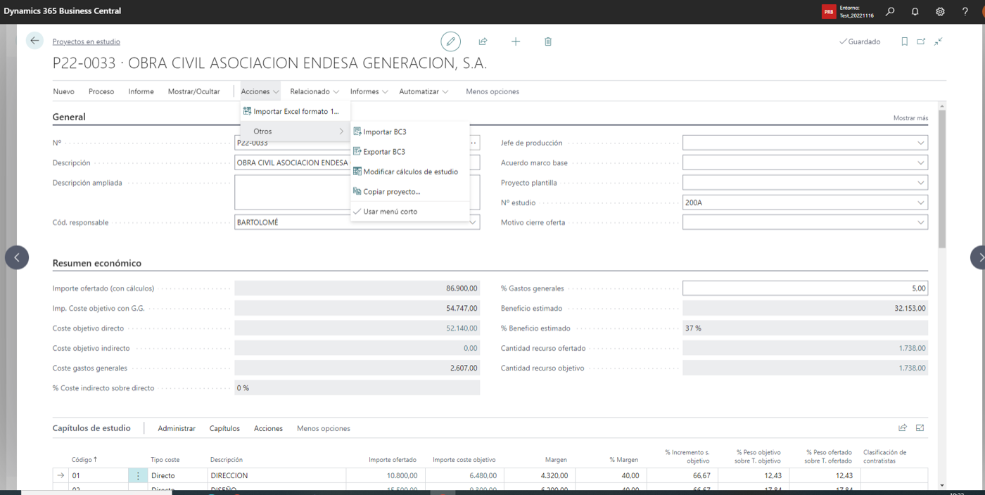
Task: Click the Margen column header
Action: point(556,460)
